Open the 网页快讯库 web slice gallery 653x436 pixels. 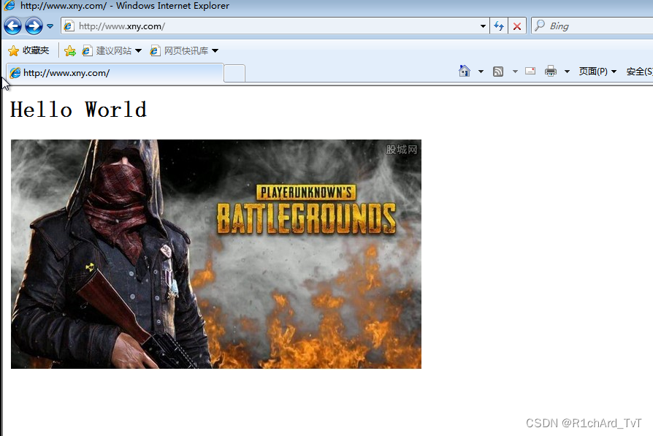click(x=180, y=51)
